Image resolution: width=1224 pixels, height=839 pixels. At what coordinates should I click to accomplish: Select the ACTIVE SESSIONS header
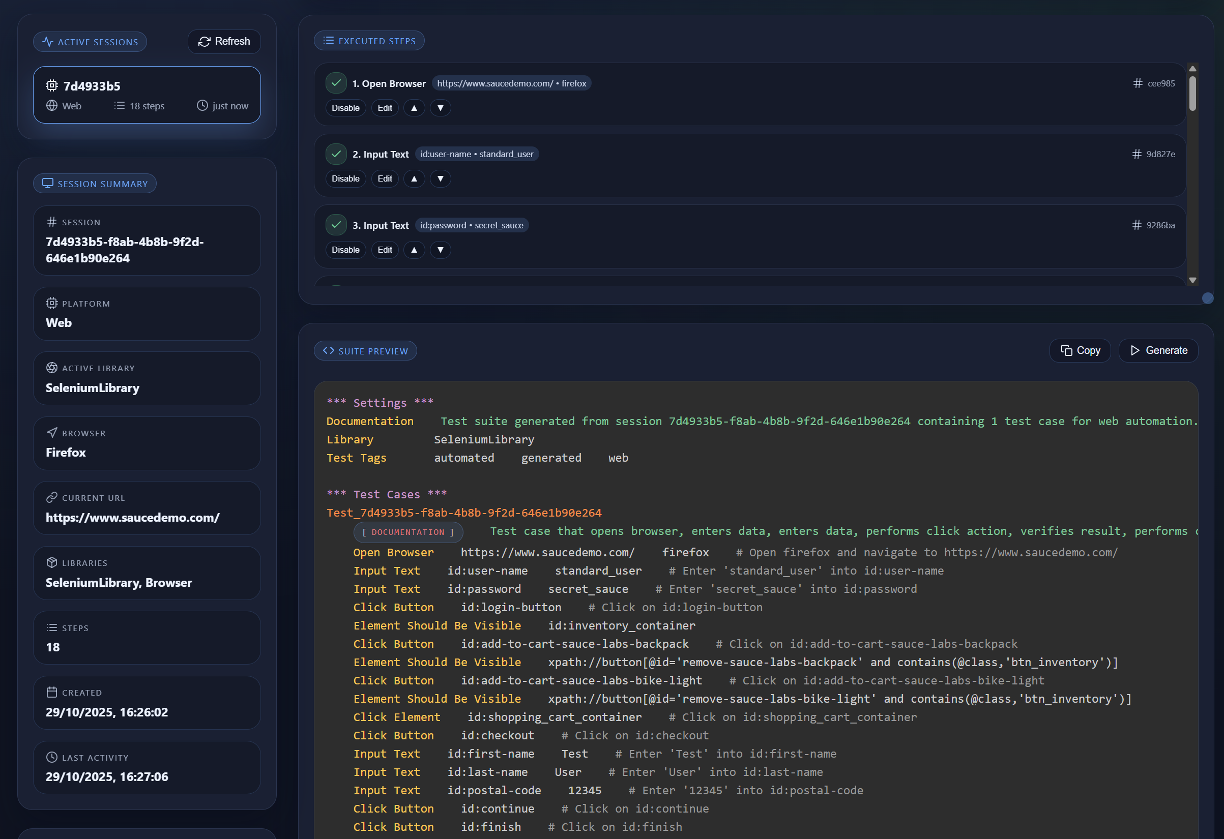click(x=90, y=41)
